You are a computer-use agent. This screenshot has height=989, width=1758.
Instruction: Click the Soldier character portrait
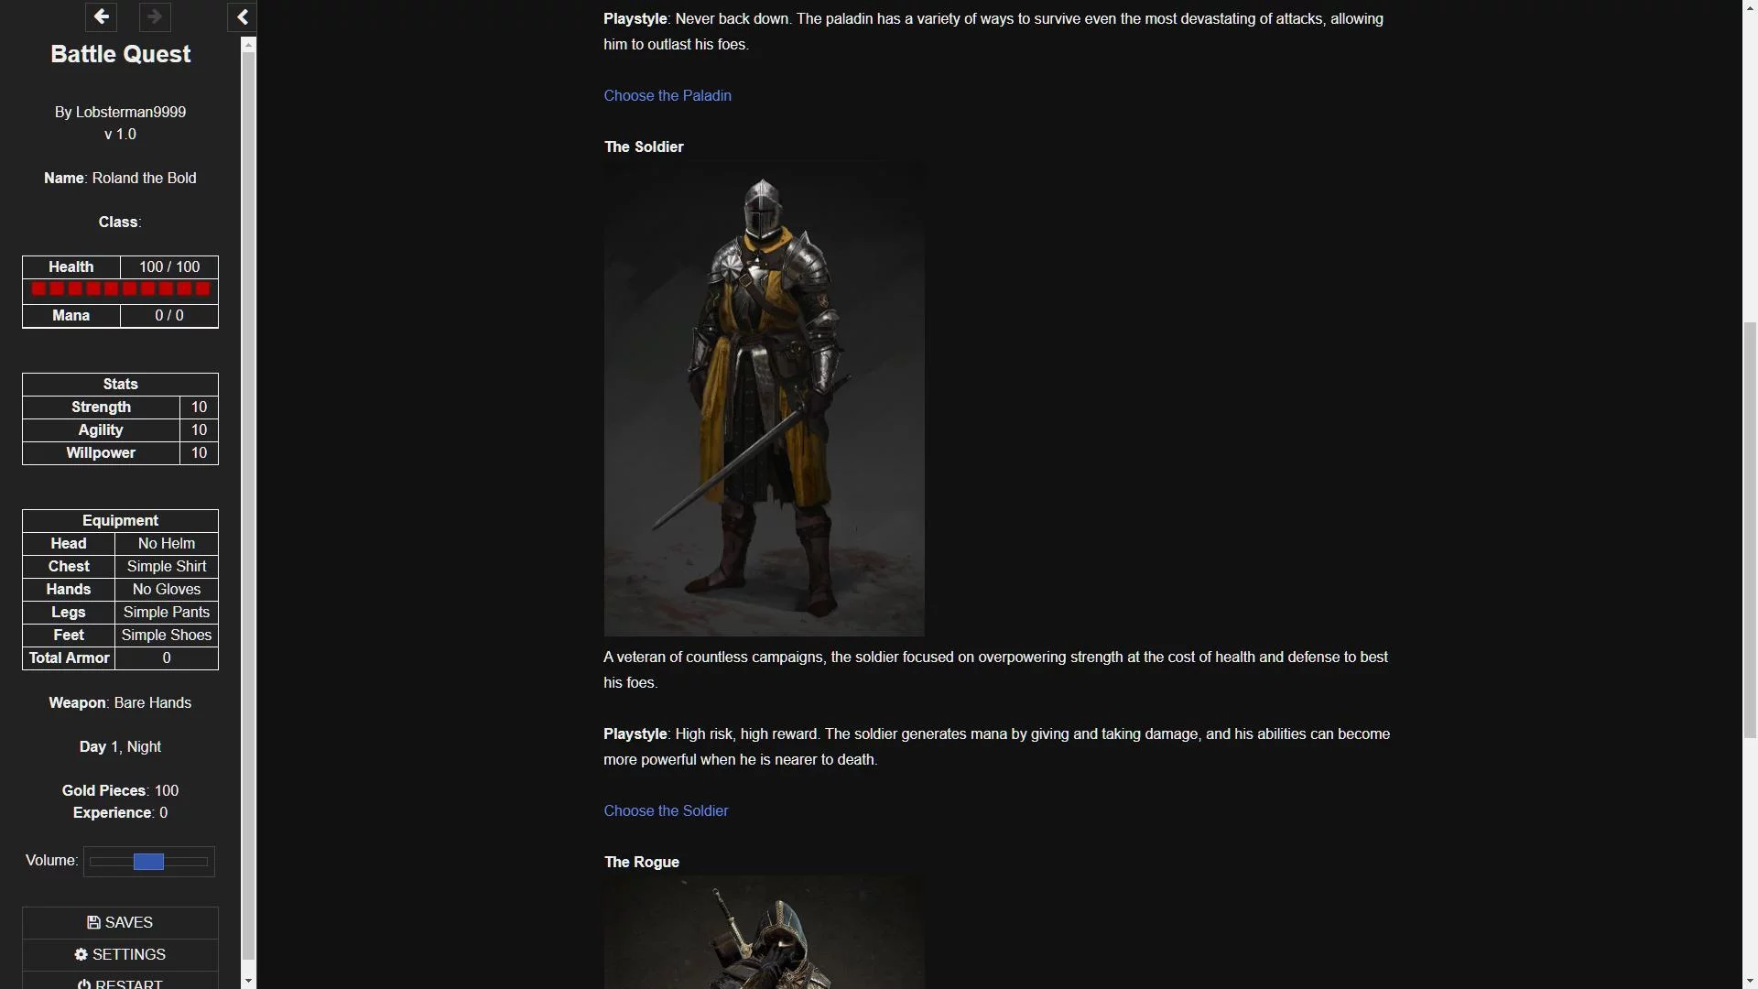coord(764,398)
